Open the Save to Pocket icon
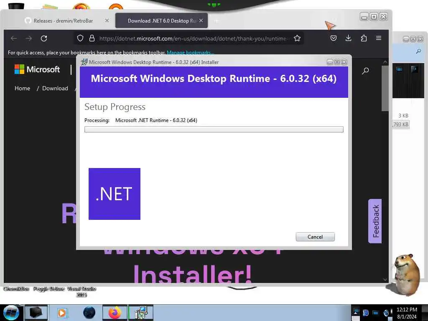428x321 pixels. pyautogui.click(x=333, y=38)
